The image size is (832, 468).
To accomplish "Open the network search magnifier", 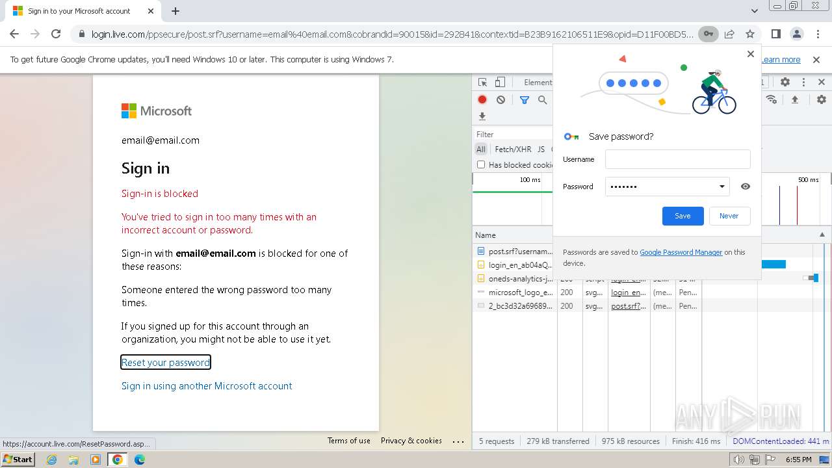I will coord(542,99).
